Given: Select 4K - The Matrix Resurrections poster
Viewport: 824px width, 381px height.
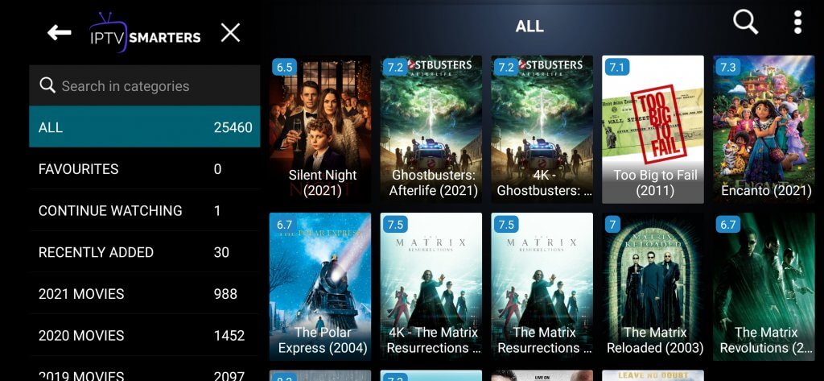Looking at the screenshot, I should 431,287.
